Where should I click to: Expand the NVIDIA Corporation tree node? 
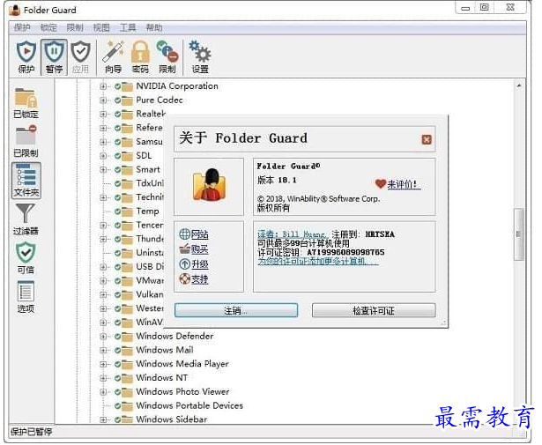103,86
